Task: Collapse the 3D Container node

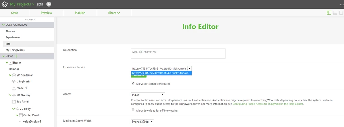Action: pos(10,76)
